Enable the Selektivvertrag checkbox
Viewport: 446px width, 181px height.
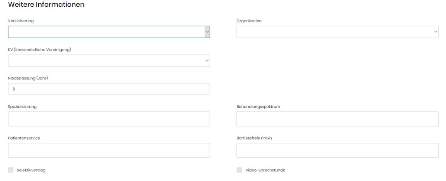click(x=11, y=170)
